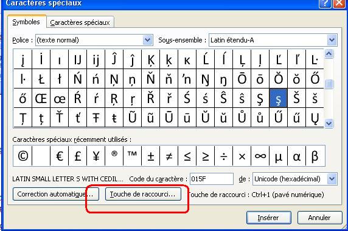Click the Ctrl+1 (pavé numérique) shortcut text
The width and height of the screenshot is (348, 231).
(x=288, y=195)
